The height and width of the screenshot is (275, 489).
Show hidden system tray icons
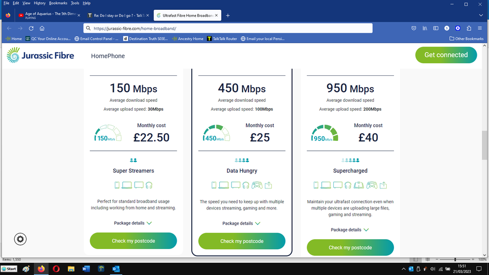pos(403,269)
